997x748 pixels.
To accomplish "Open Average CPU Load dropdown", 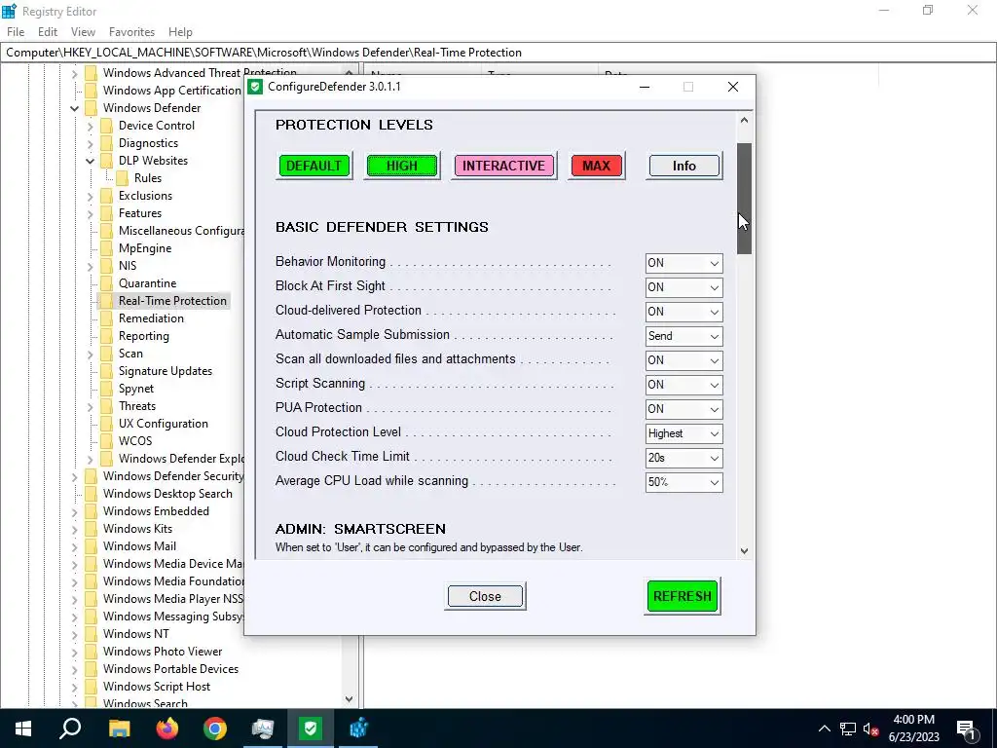I will [x=683, y=482].
